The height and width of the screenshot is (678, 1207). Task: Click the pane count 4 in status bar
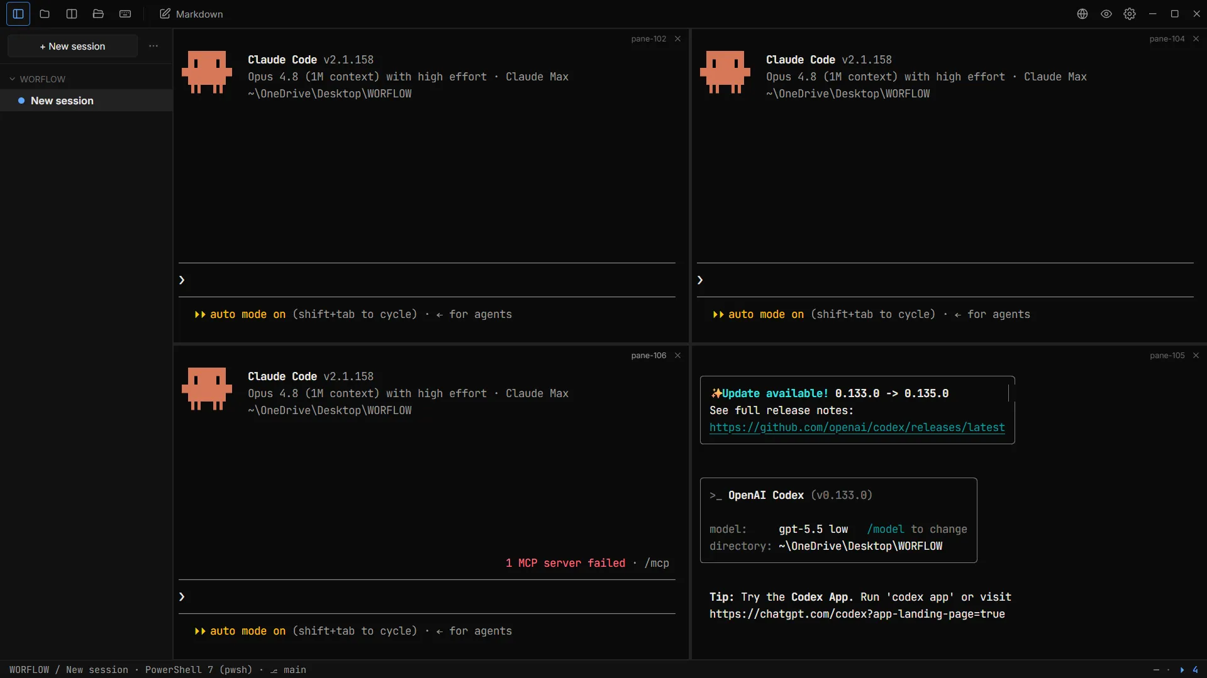point(1196,670)
